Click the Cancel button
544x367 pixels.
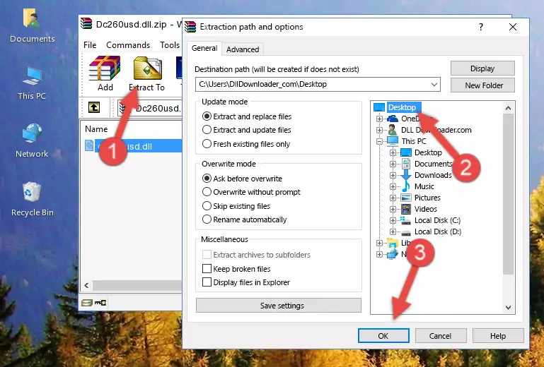pyautogui.click(x=441, y=336)
